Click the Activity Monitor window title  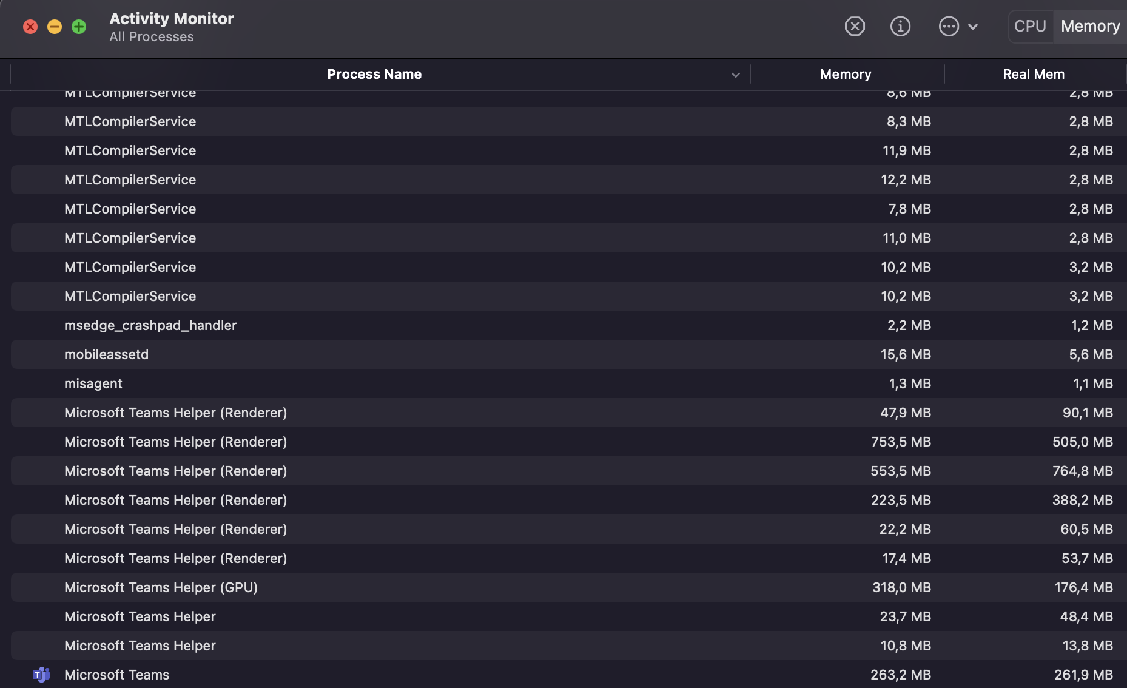click(172, 19)
